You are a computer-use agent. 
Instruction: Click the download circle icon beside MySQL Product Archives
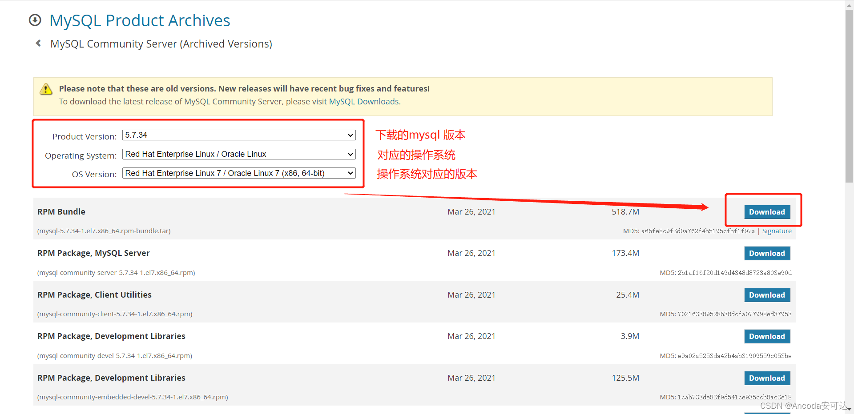point(35,20)
